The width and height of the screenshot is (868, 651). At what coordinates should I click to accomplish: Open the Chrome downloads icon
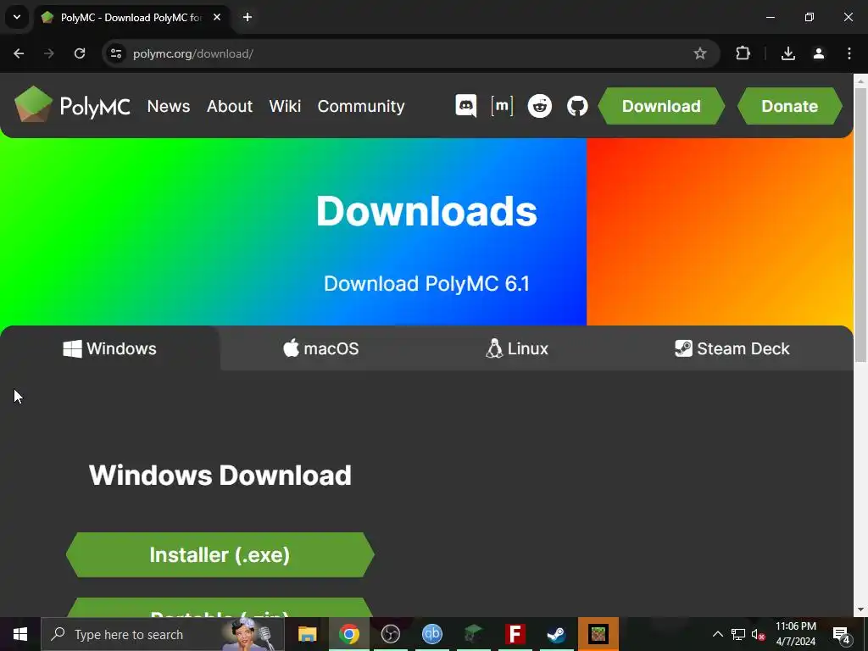[788, 53]
